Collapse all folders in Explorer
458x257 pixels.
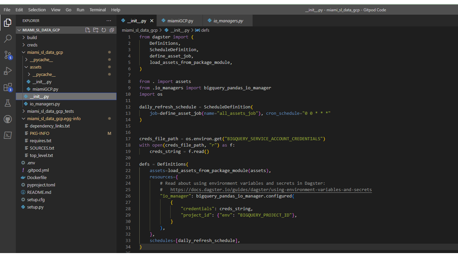tap(112, 30)
